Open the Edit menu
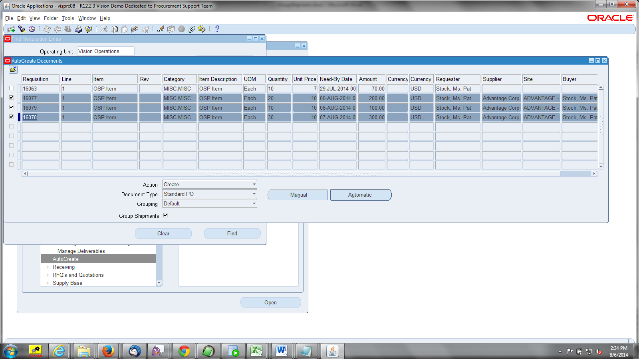The width and height of the screenshot is (639, 359). click(21, 18)
